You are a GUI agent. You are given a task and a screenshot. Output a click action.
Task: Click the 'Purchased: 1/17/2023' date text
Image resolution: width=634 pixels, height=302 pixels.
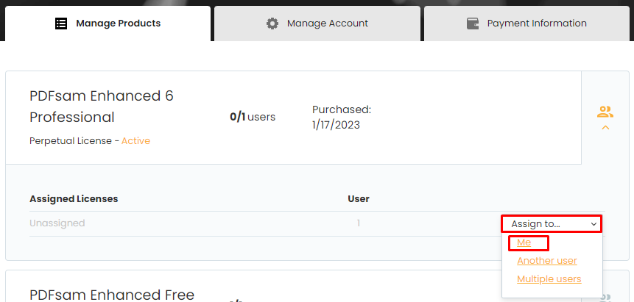click(x=342, y=117)
